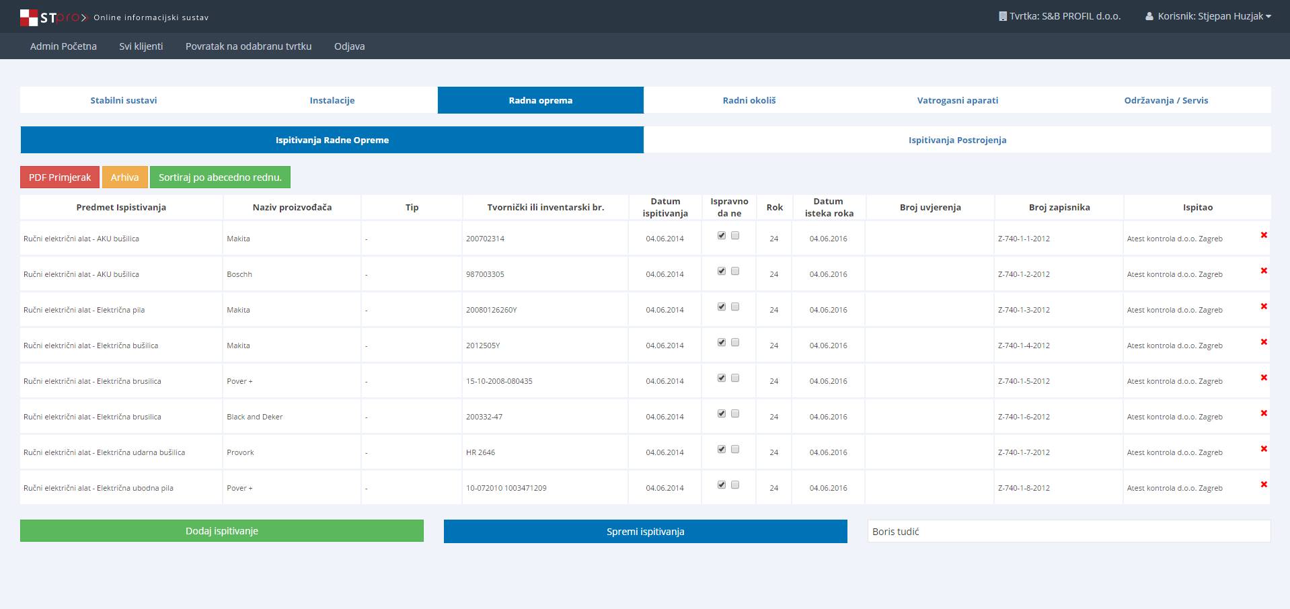Click the STpro logo
This screenshot has width=1290, height=609.
click(x=54, y=17)
